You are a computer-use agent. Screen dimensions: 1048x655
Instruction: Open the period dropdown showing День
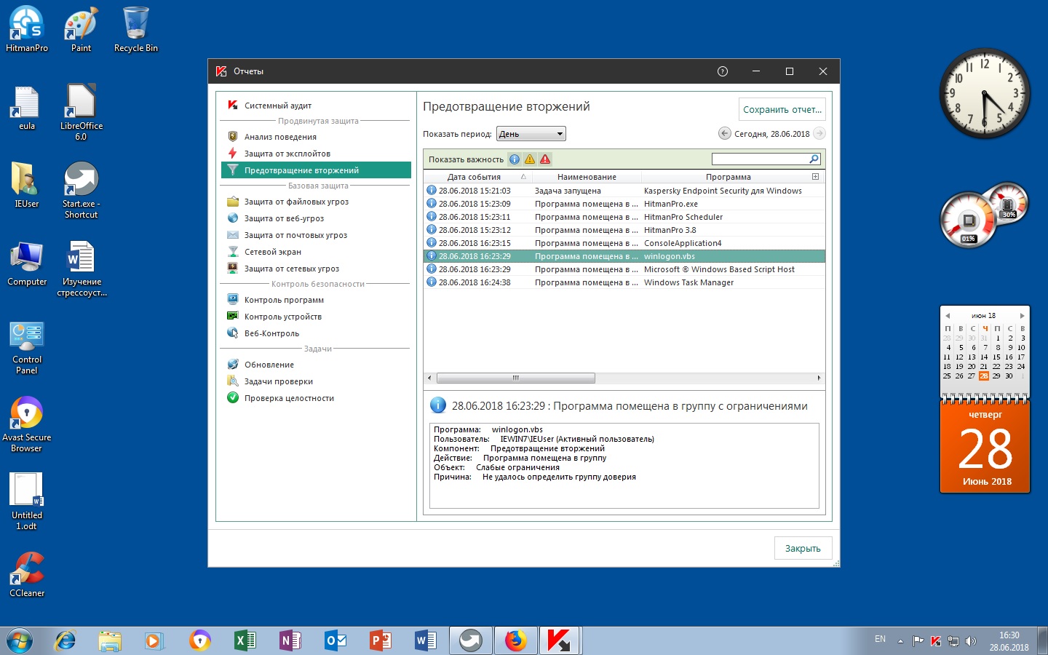click(531, 134)
